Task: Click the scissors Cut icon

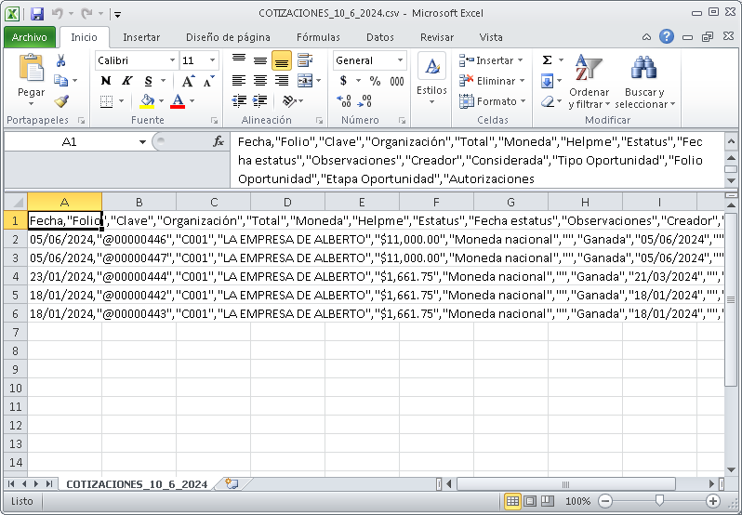Action: pyautogui.click(x=61, y=60)
